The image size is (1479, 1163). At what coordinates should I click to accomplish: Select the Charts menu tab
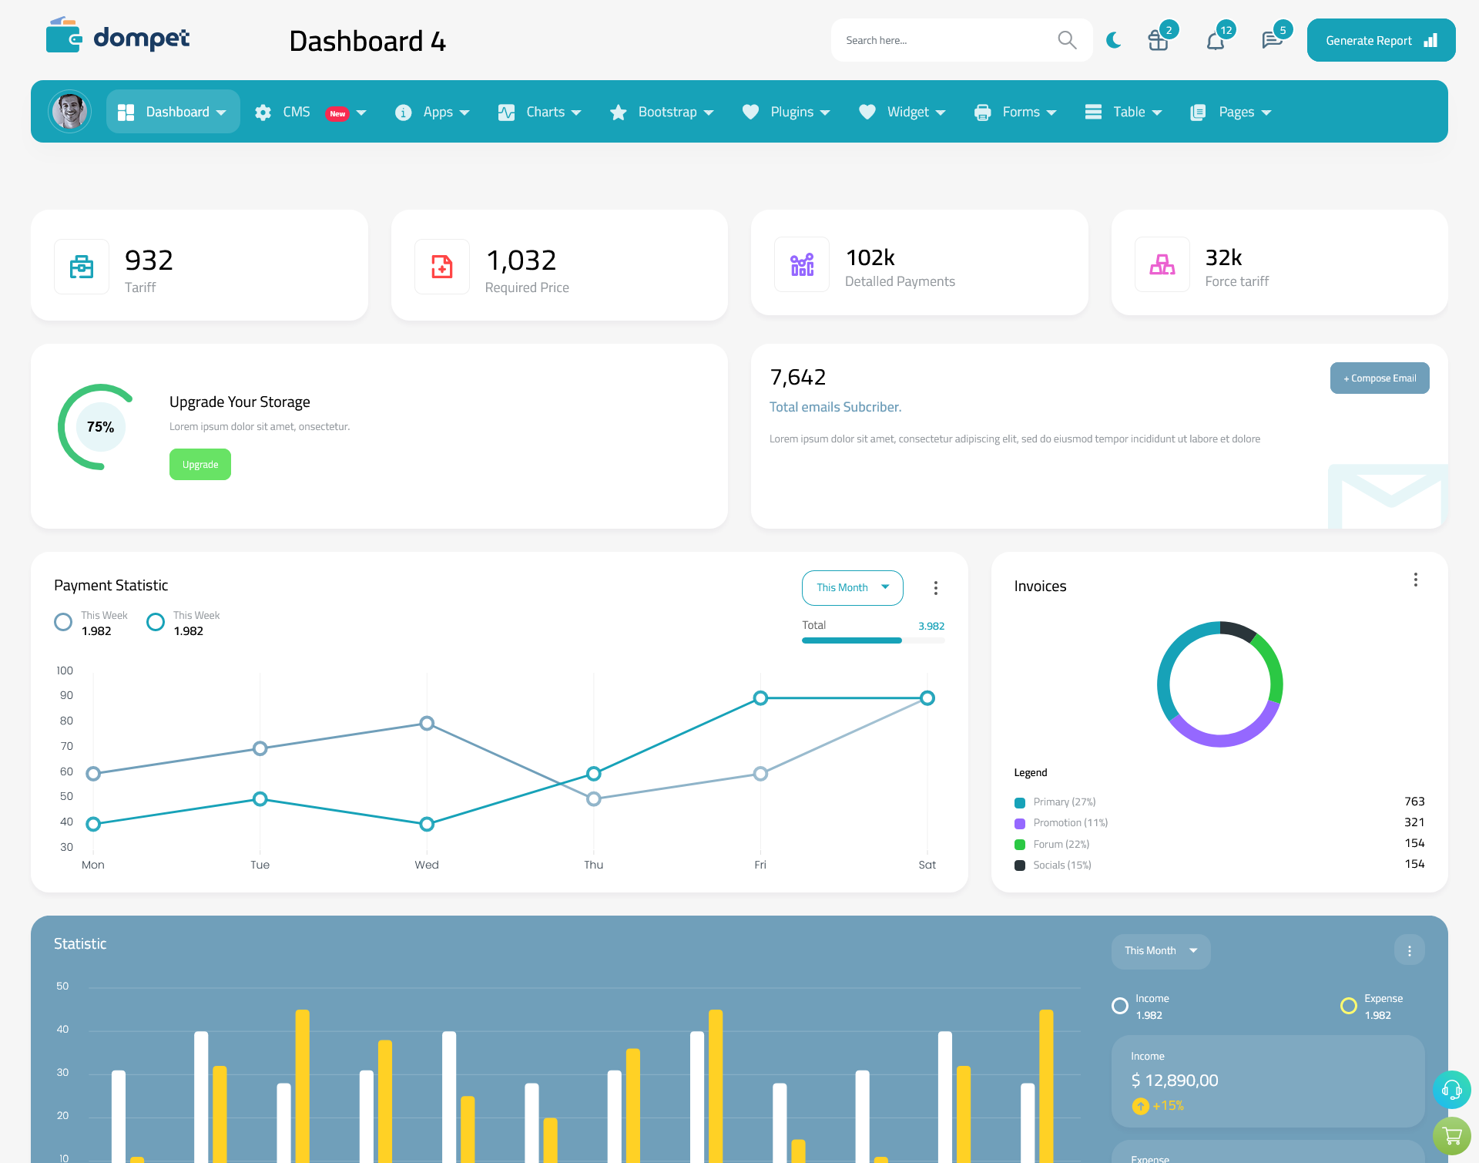[x=544, y=112]
